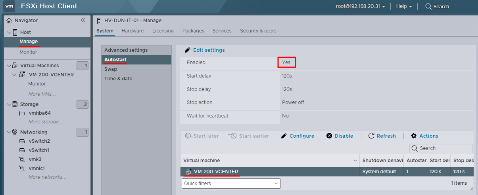Click the Refresh button
This screenshot has height=195, width=478.
point(382,136)
